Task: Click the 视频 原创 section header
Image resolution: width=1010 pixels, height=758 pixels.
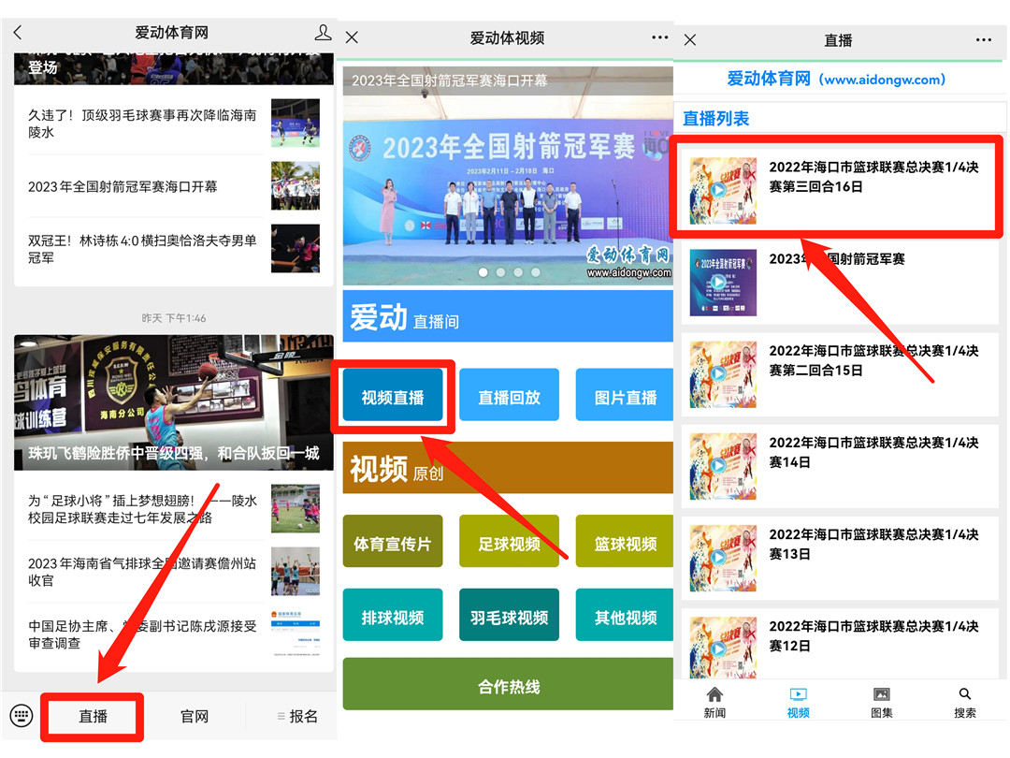Action: [508, 468]
